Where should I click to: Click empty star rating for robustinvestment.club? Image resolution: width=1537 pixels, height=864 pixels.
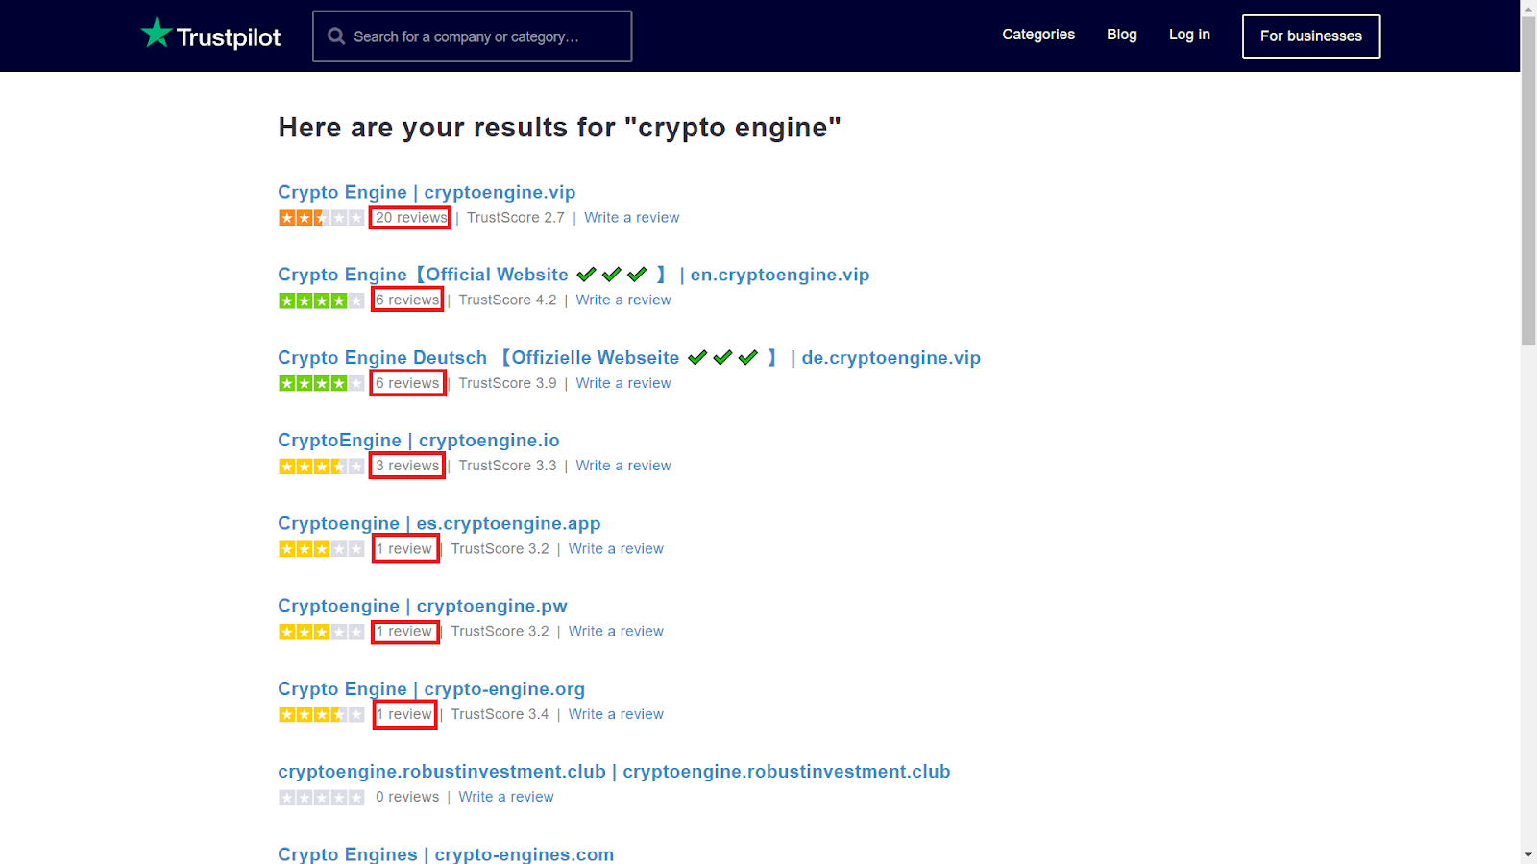[x=322, y=798]
